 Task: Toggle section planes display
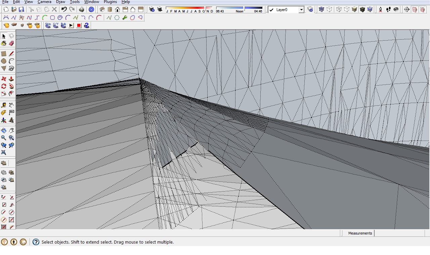coord(415,9)
